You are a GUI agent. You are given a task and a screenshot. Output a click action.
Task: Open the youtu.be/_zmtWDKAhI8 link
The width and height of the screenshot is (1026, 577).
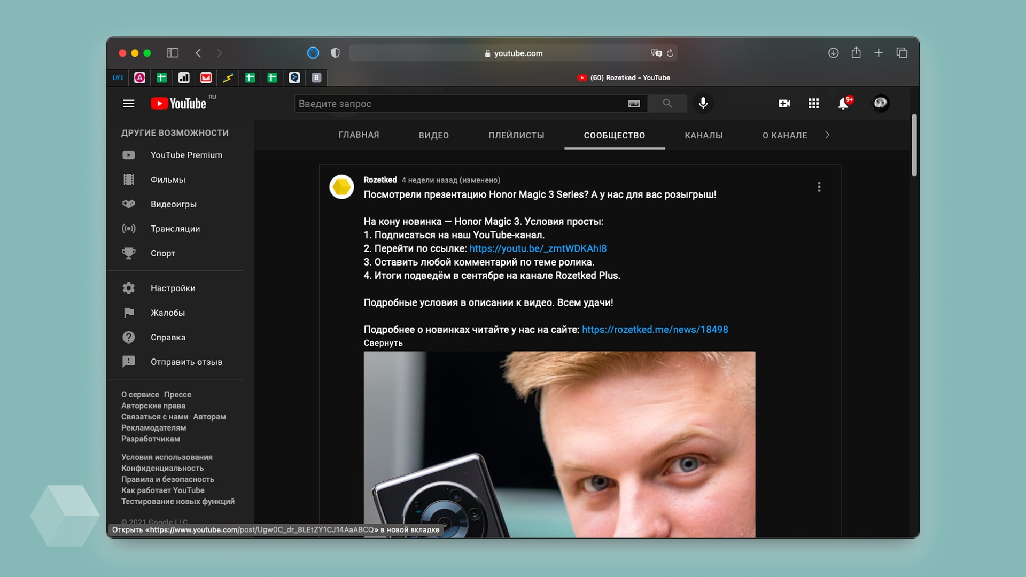pyautogui.click(x=538, y=248)
